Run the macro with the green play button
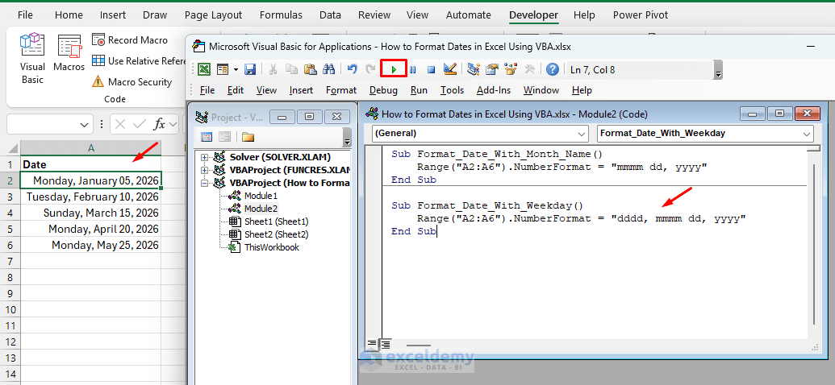 394,69
